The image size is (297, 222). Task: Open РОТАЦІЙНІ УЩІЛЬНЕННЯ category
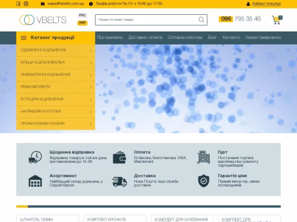coord(56,99)
